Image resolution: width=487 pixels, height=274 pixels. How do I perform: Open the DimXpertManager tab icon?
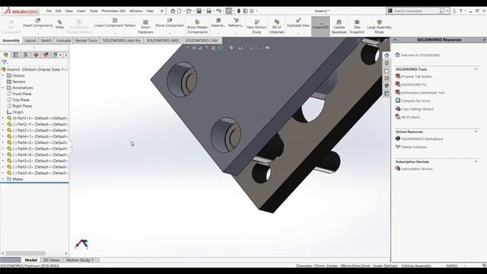(x=36, y=55)
